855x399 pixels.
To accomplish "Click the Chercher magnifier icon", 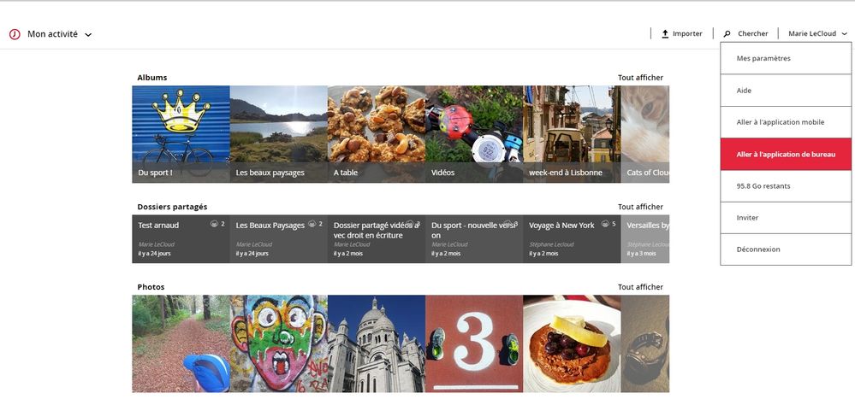I will coord(727,34).
